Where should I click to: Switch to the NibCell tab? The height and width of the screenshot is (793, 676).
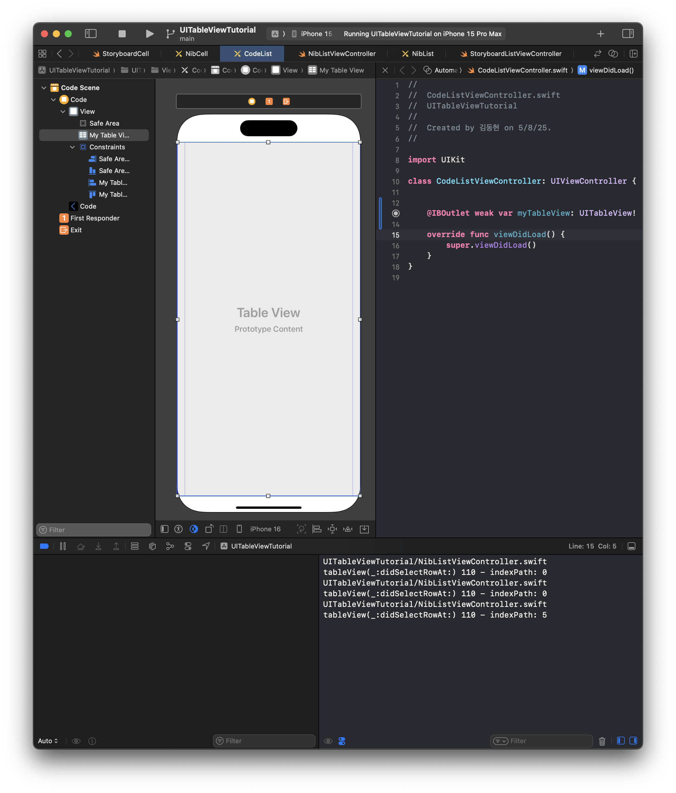pyautogui.click(x=192, y=54)
